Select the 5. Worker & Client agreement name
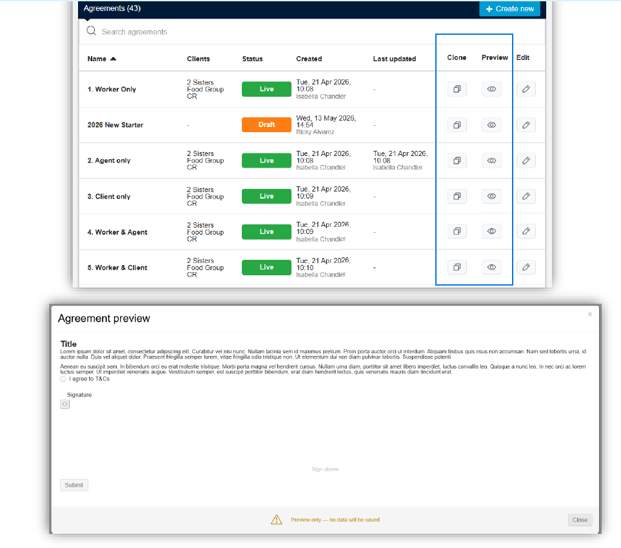Screen dimensions: 621x548 [x=117, y=268]
